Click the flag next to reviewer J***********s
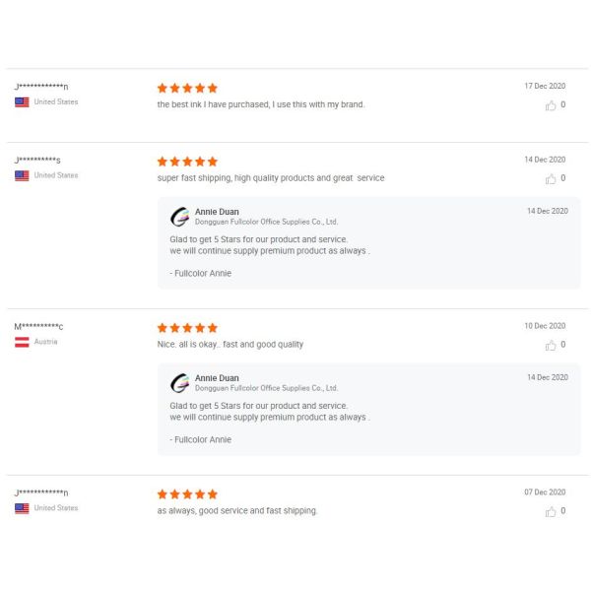This screenshot has height=591, width=591. pyautogui.click(x=22, y=175)
